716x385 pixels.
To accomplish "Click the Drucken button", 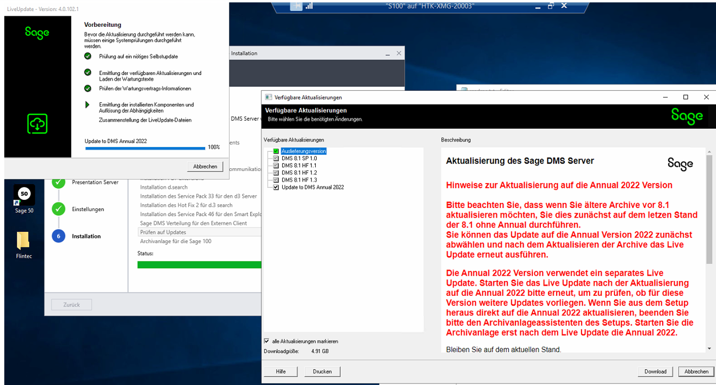I will click(x=322, y=372).
